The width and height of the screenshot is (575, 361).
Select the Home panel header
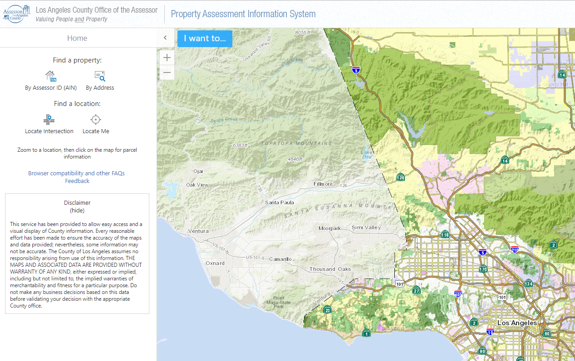pos(77,38)
